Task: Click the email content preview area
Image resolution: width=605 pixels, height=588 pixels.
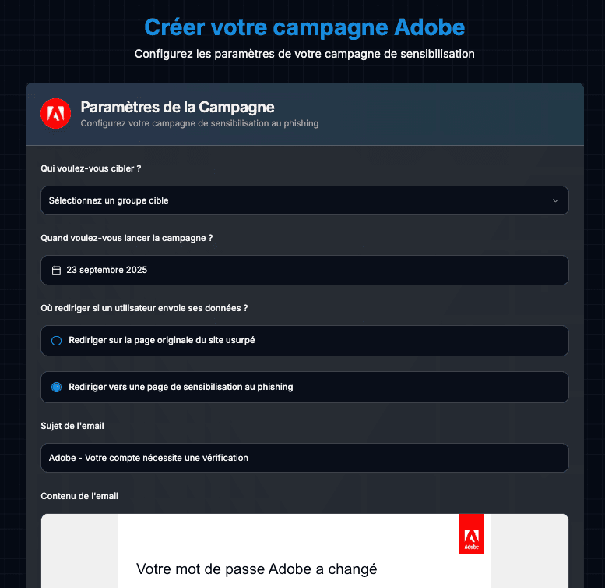Action: 304,550
